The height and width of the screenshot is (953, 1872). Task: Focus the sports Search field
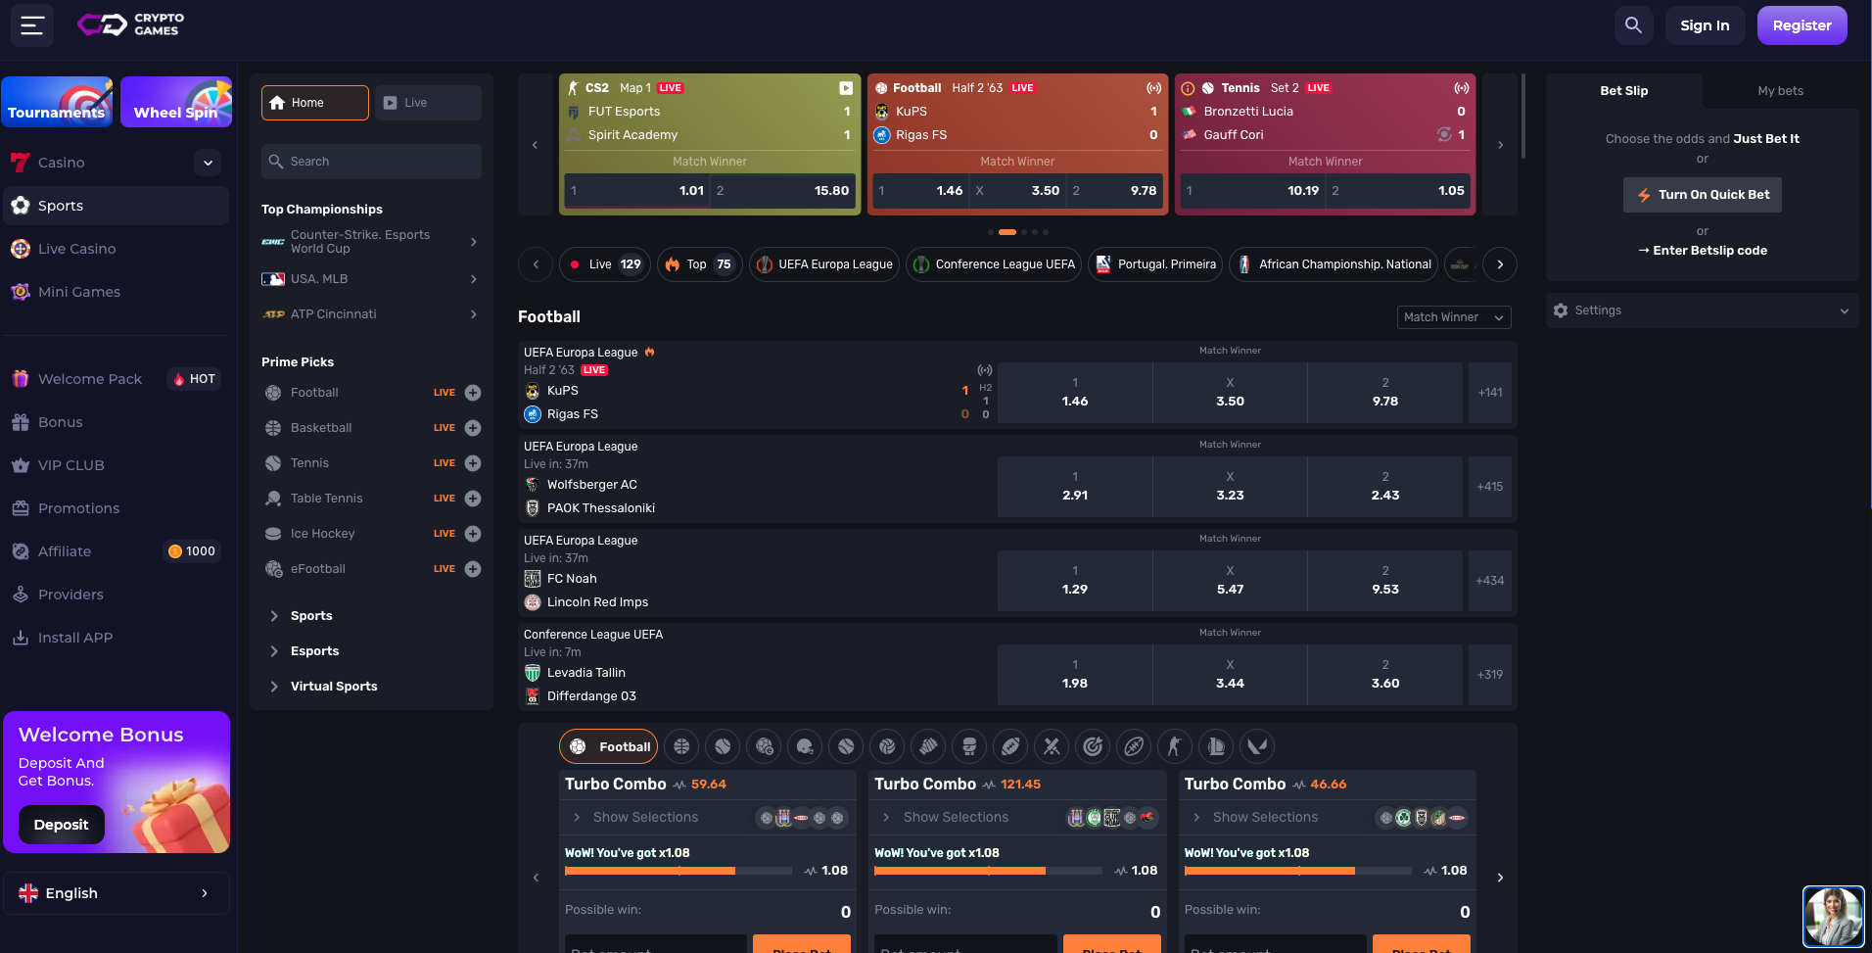point(371,162)
